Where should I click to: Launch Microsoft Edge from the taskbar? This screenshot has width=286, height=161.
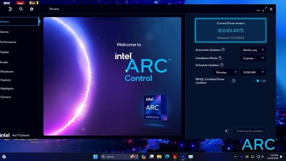[x=167, y=157]
